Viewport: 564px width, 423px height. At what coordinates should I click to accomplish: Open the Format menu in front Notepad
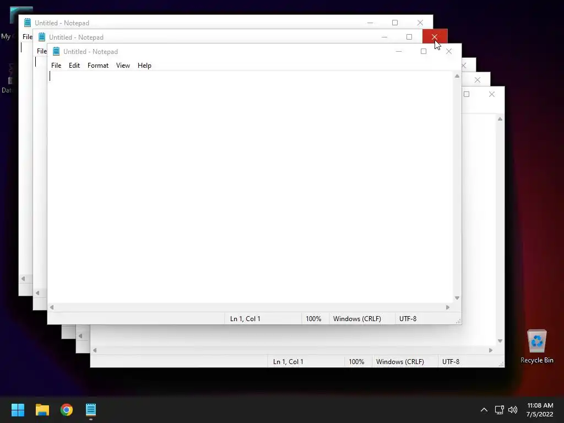98,66
